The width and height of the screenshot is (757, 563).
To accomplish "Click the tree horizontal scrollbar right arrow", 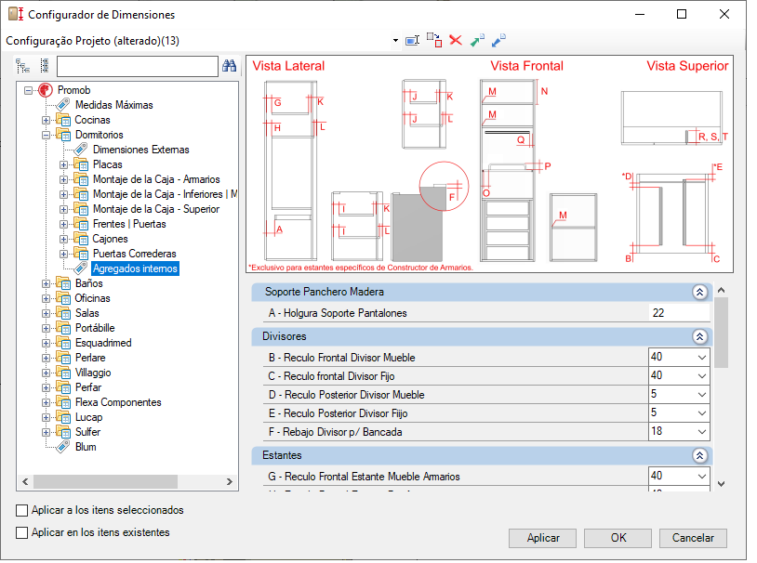I will [230, 481].
